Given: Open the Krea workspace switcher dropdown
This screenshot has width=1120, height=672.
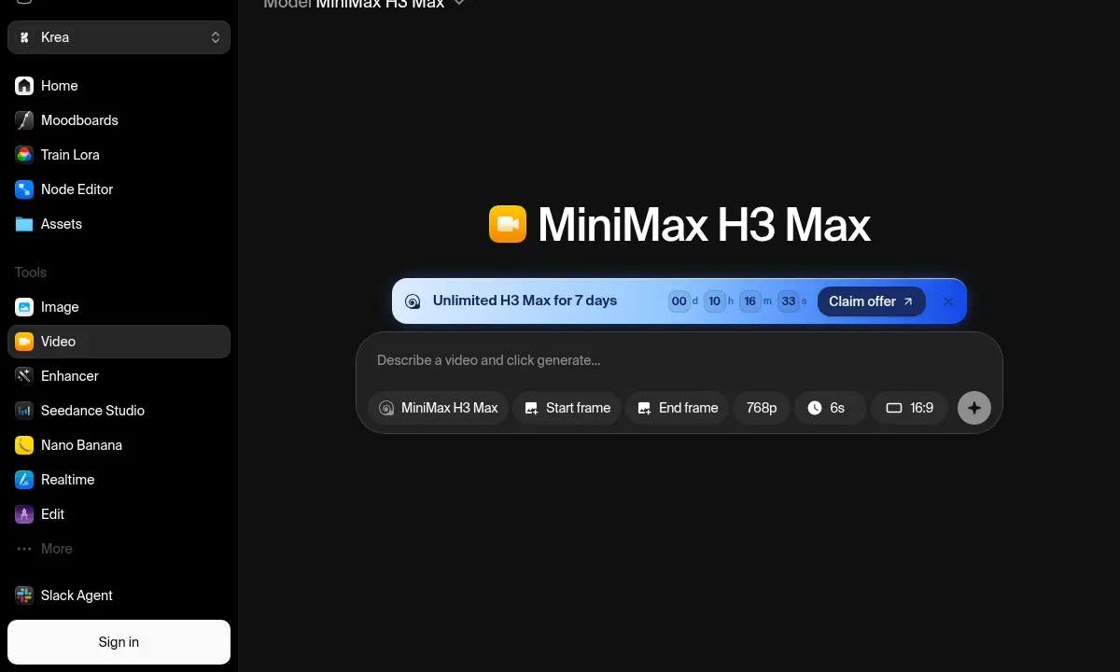Looking at the screenshot, I should pos(119,37).
